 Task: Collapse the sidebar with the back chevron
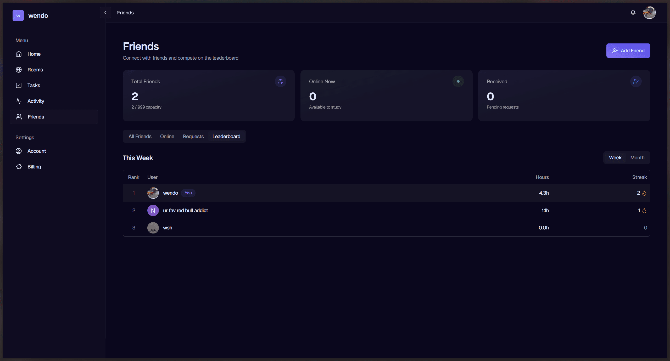(x=105, y=12)
